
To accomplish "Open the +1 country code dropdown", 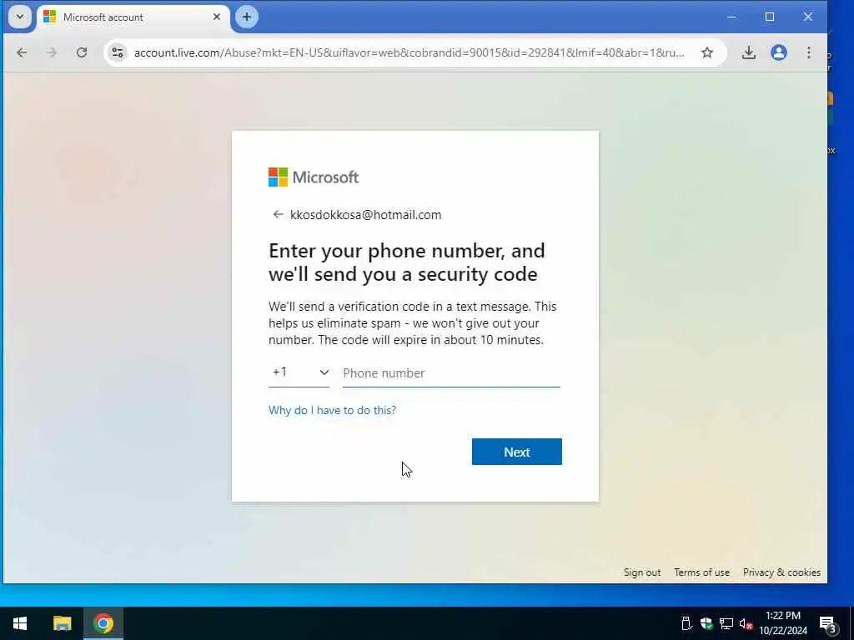I will (x=299, y=372).
